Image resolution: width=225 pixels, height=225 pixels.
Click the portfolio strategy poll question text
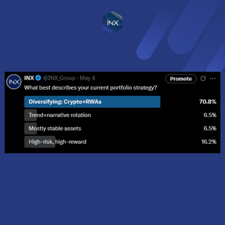(x=90, y=88)
